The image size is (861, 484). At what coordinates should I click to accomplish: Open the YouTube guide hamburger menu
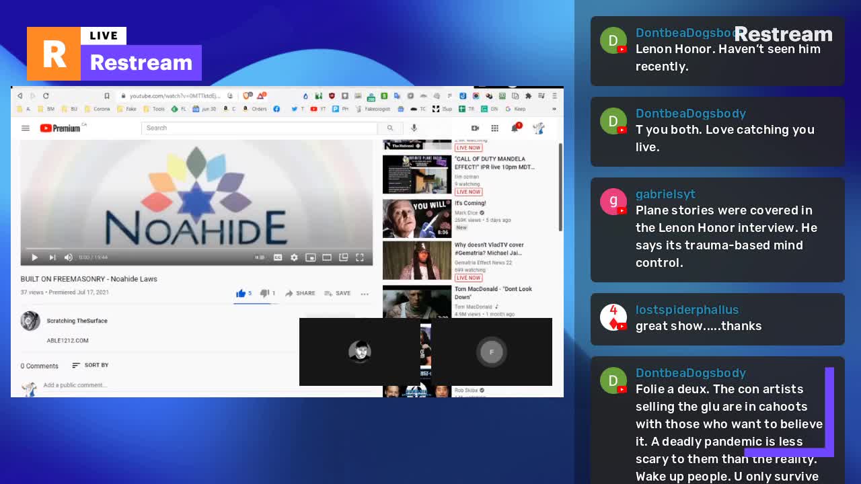(26, 128)
